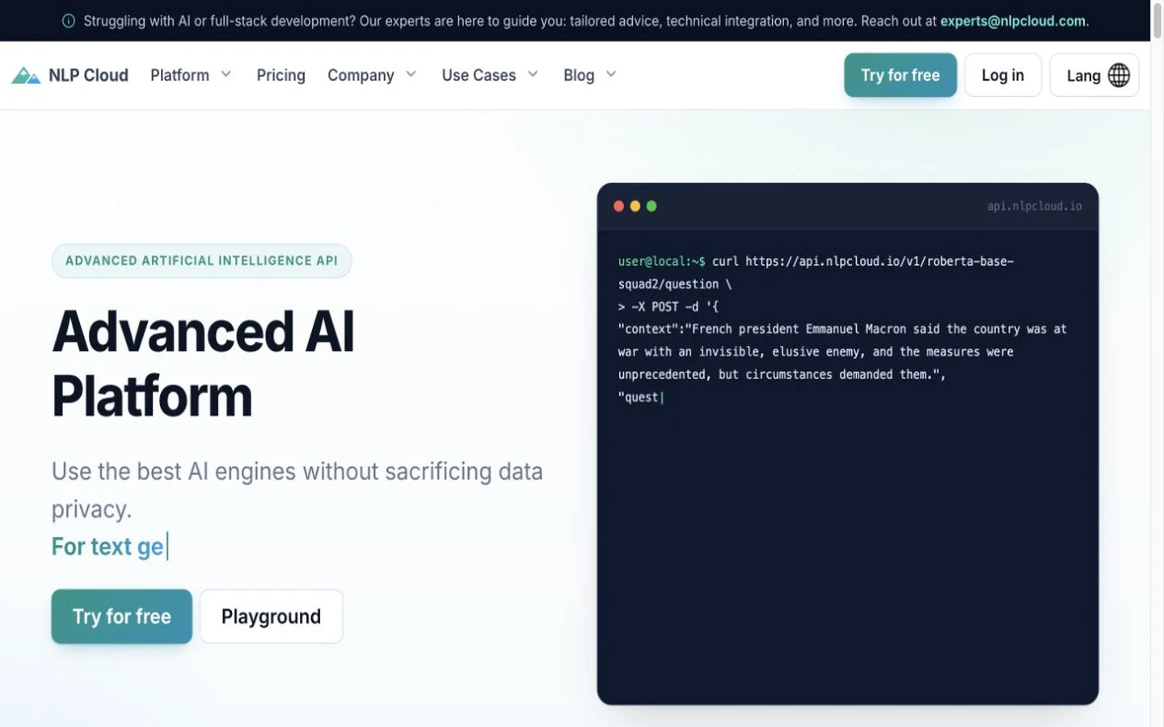The image size is (1164, 727).
Task: Open the Blog menu item
Action: [579, 75]
